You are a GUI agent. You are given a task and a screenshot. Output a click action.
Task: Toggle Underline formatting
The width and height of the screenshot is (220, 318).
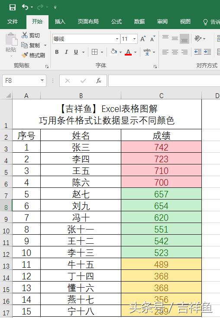76,52
